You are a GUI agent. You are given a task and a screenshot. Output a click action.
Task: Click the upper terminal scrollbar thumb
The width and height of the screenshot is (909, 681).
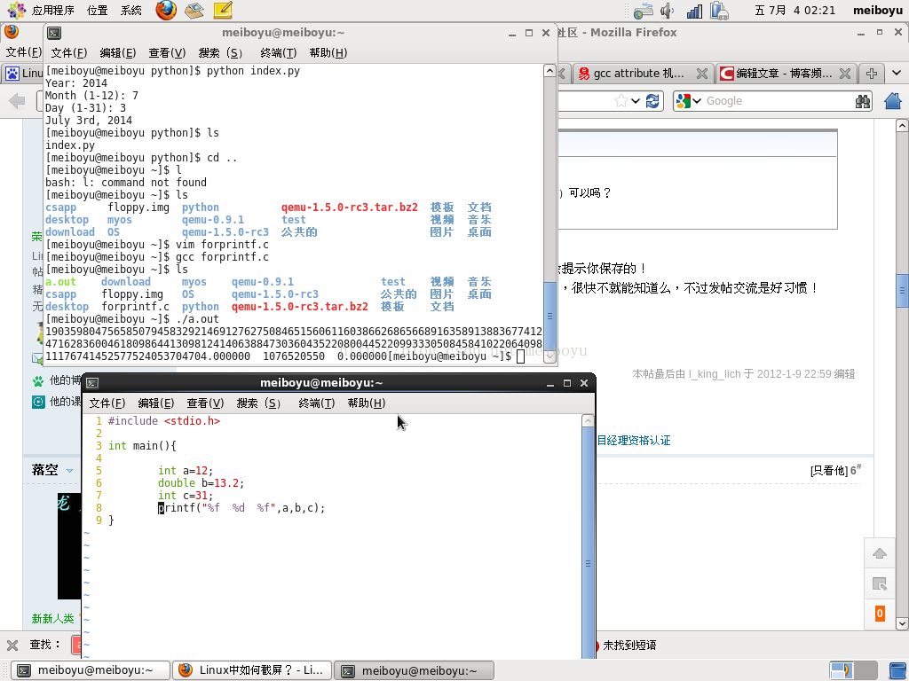coord(549,317)
